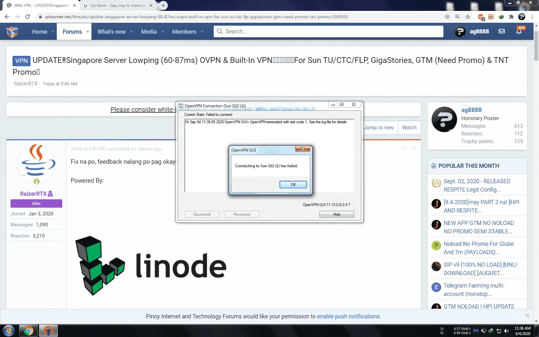Click the browser address bar URL

(x=197, y=17)
